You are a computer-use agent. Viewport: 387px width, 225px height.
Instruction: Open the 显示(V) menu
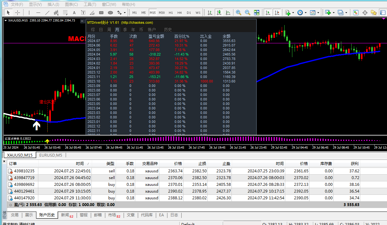35,4
